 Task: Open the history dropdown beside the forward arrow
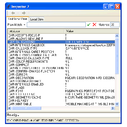pyautogui.click(x=28, y=13)
